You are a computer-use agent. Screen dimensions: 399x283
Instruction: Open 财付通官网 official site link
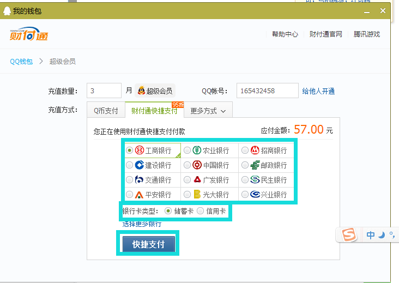click(x=326, y=34)
